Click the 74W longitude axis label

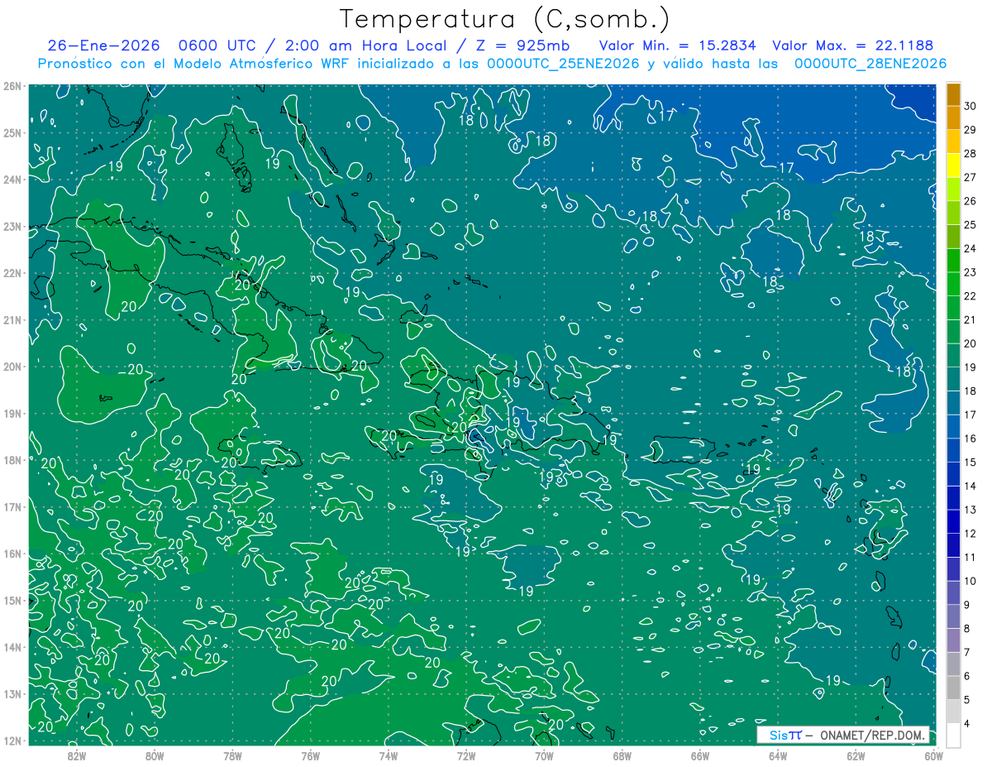click(x=389, y=755)
